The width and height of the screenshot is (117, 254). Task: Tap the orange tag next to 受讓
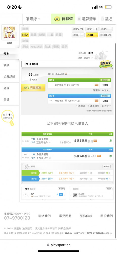[x=95, y=141]
